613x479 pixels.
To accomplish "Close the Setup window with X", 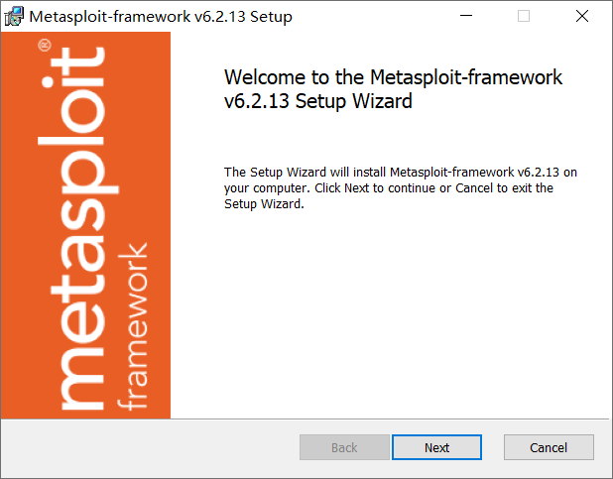I will pos(582,16).
